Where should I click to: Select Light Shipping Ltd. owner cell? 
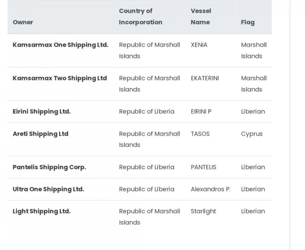coord(41,211)
